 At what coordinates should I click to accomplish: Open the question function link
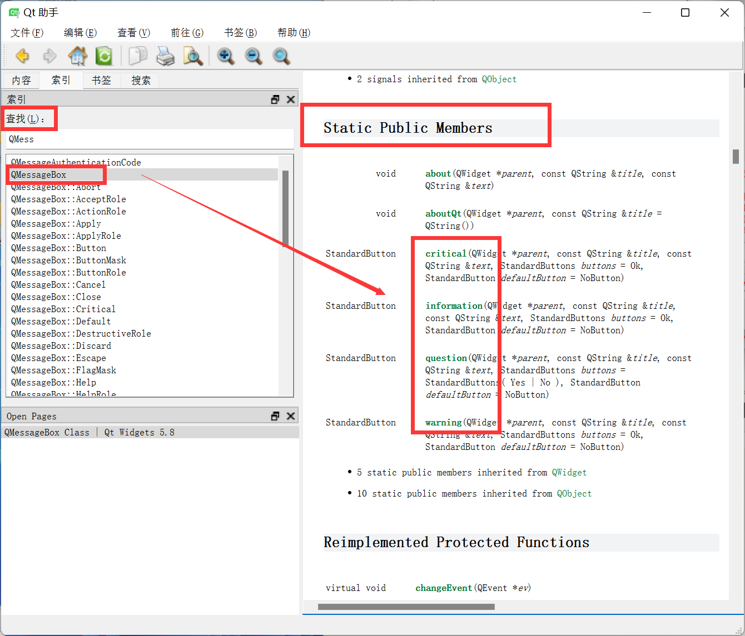pos(446,358)
